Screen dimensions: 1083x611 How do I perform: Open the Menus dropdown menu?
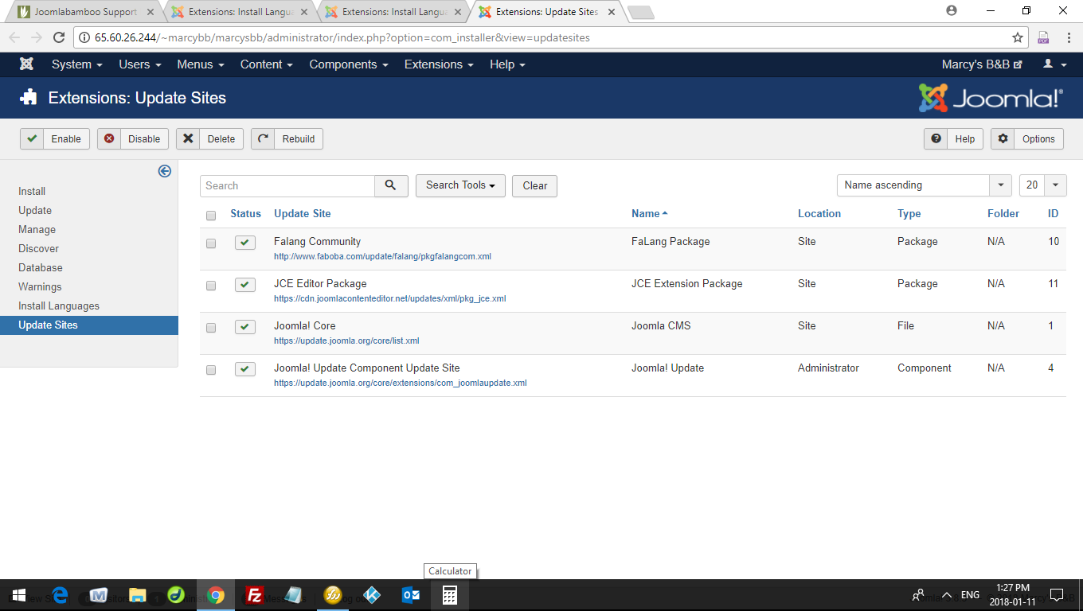[x=201, y=64]
